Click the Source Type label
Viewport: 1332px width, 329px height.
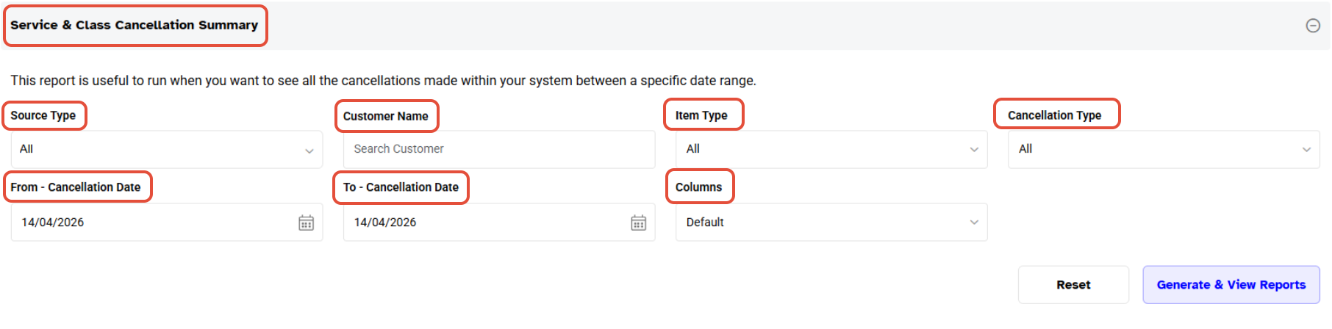(43, 115)
